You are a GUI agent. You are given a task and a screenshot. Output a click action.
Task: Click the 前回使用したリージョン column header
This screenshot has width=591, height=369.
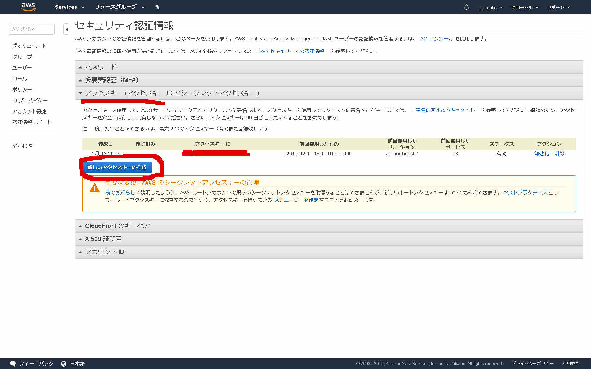402,144
